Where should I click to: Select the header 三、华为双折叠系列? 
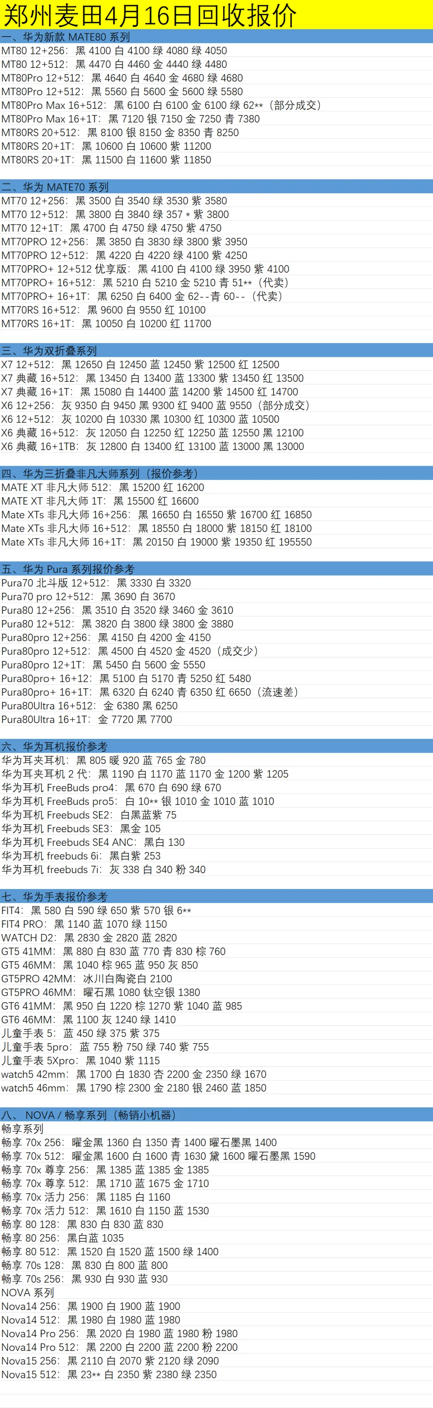[x=216, y=350]
